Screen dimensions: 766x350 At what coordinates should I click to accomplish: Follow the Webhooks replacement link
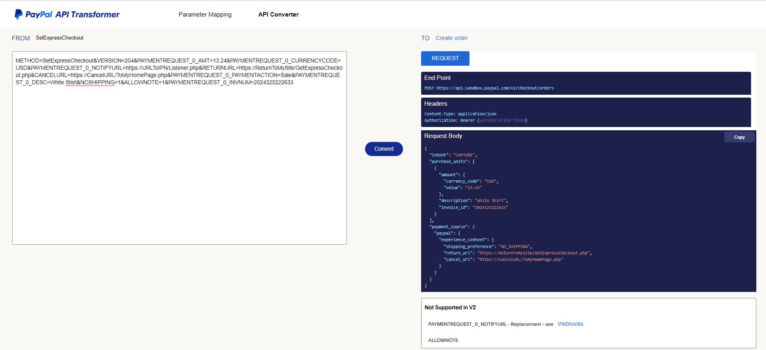pos(570,324)
